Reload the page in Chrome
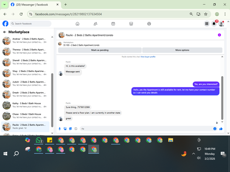The width and height of the screenshot is (230, 172). click(x=21, y=14)
